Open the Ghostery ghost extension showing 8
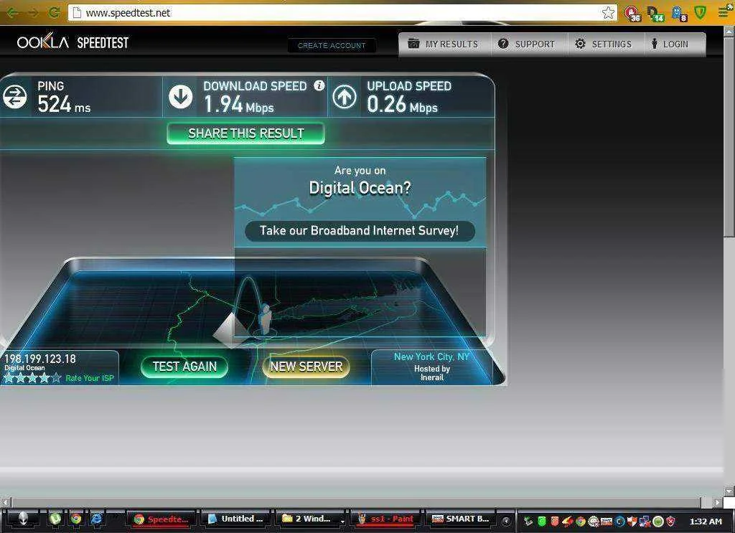The height and width of the screenshot is (533, 735). click(x=679, y=13)
